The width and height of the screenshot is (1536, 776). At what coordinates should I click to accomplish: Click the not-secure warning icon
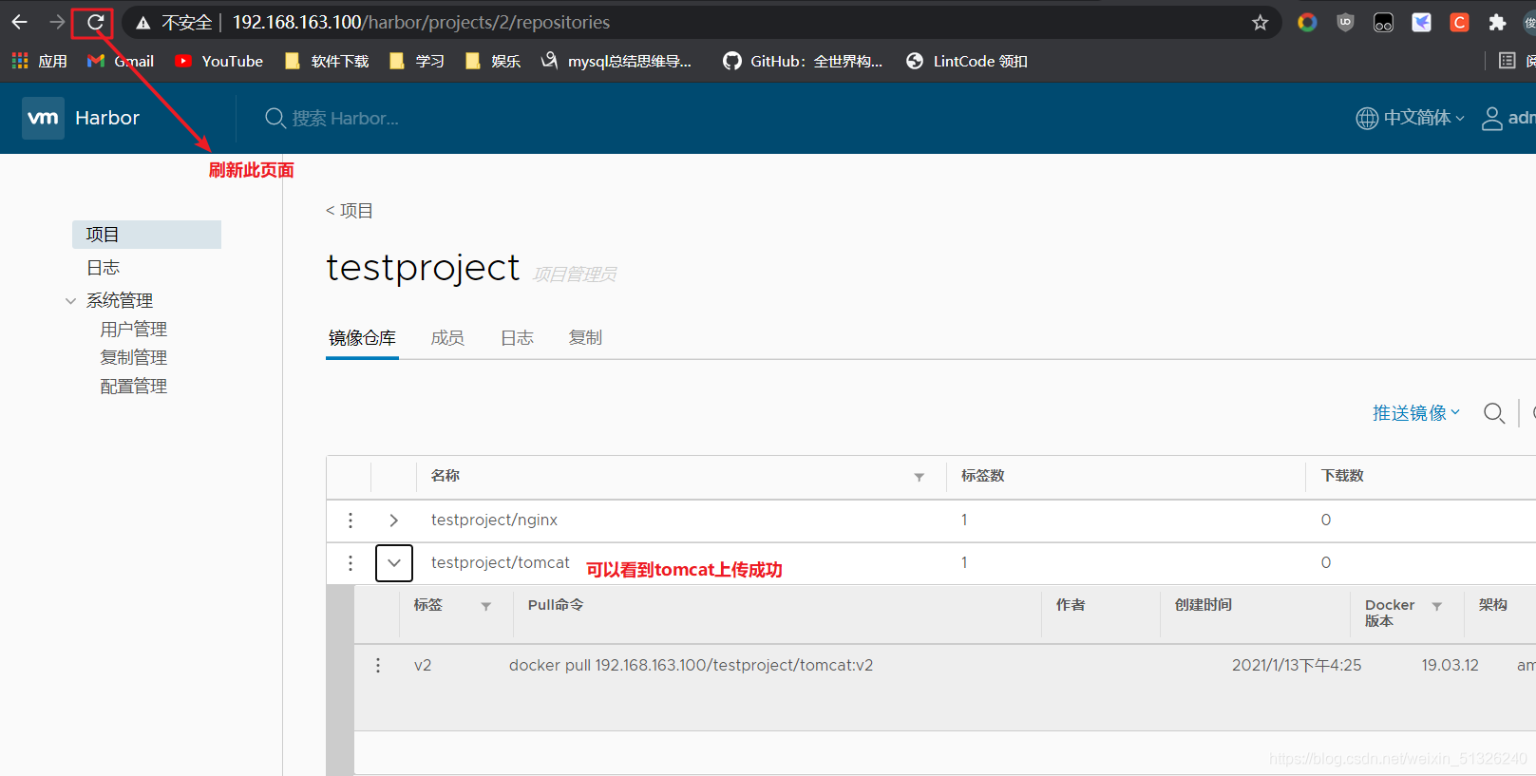pos(143,23)
